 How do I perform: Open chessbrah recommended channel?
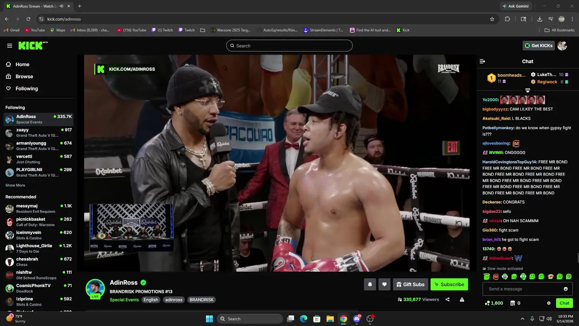pos(38,262)
